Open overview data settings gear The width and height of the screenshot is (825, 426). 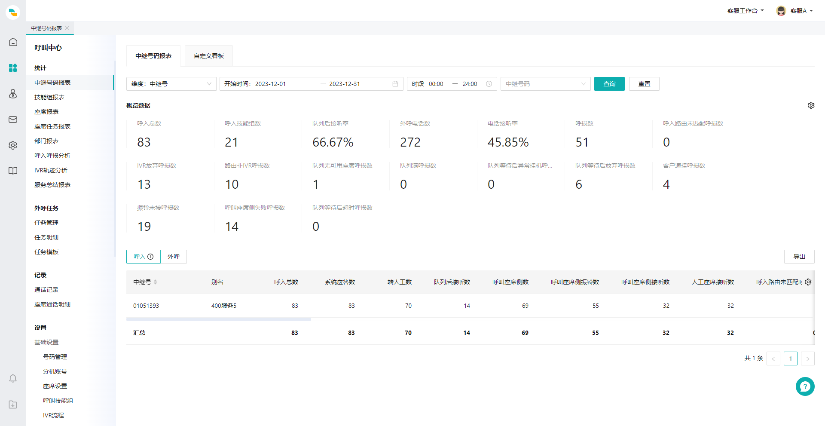pos(811,105)
